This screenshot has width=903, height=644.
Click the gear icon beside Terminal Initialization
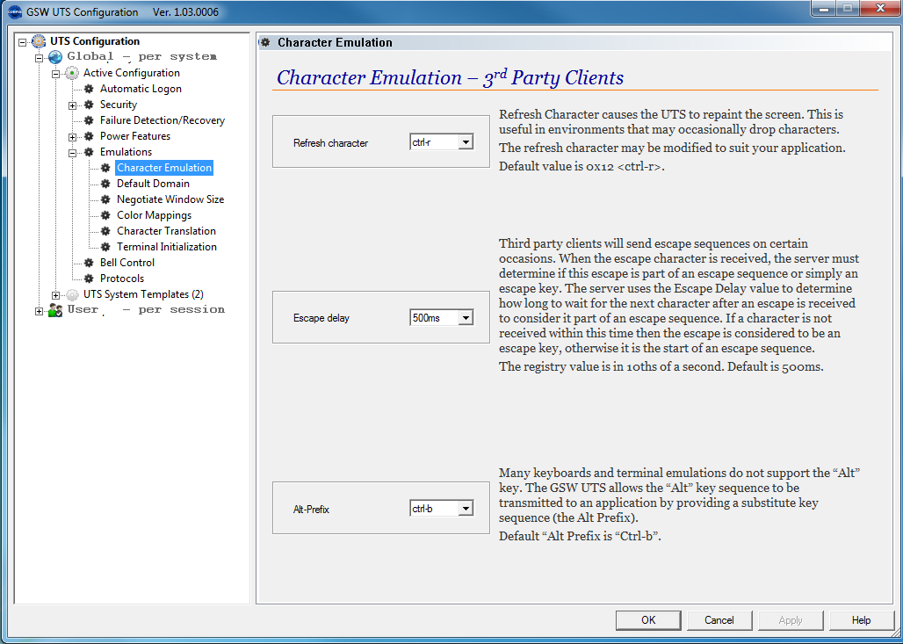[105, 247]
